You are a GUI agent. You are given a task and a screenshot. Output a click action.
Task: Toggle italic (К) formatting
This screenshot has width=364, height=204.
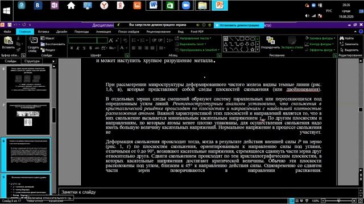(77, 48)
